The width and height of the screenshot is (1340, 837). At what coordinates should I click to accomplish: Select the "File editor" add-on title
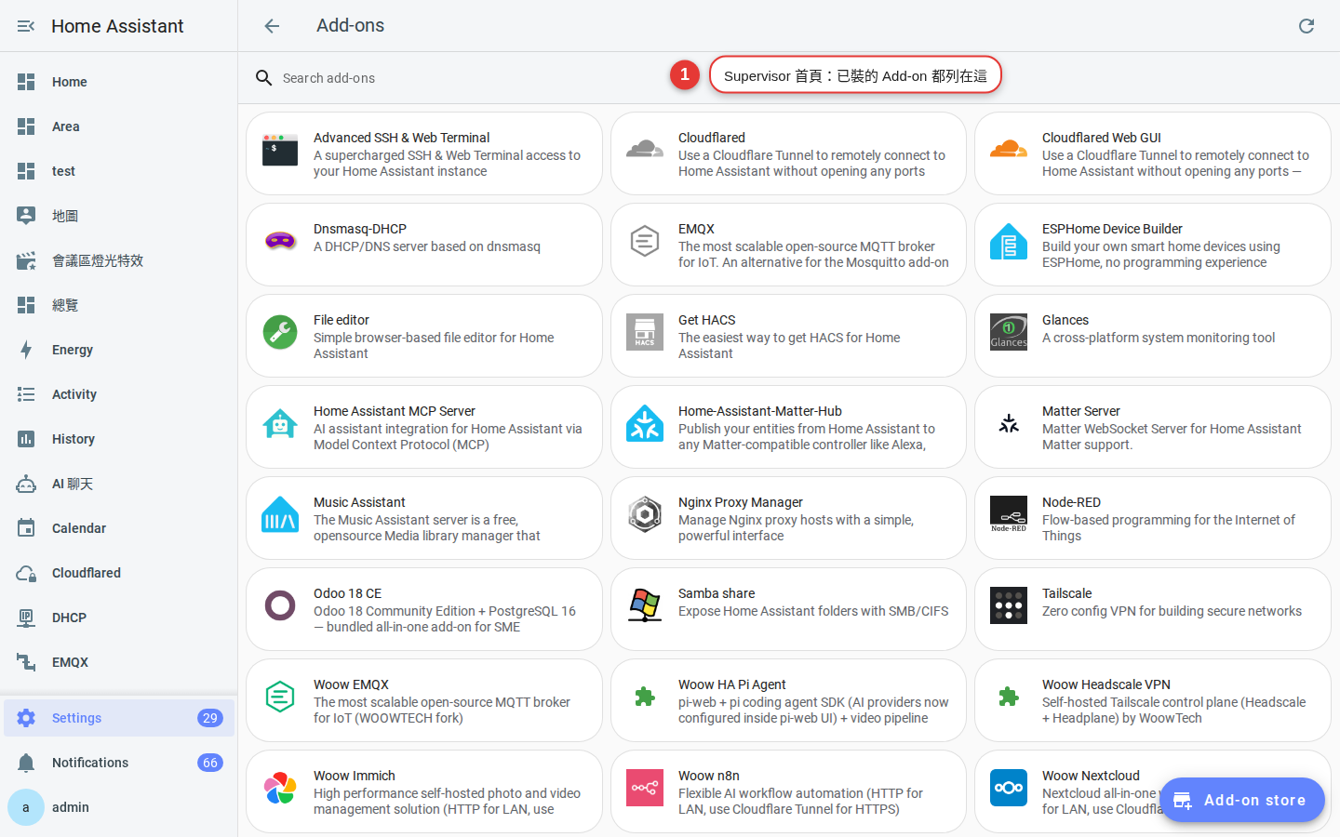coord(342,320)
